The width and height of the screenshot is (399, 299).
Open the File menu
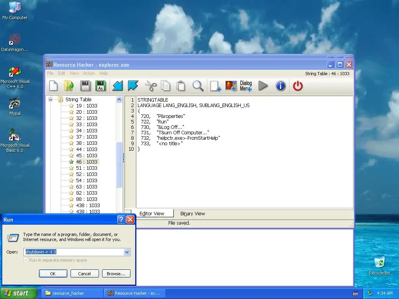click(50, 73)
